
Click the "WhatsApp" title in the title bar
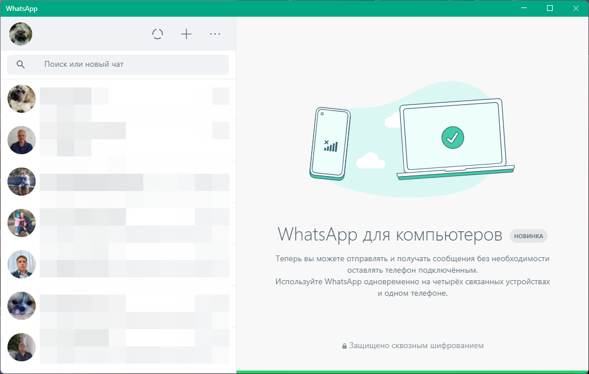21,8
